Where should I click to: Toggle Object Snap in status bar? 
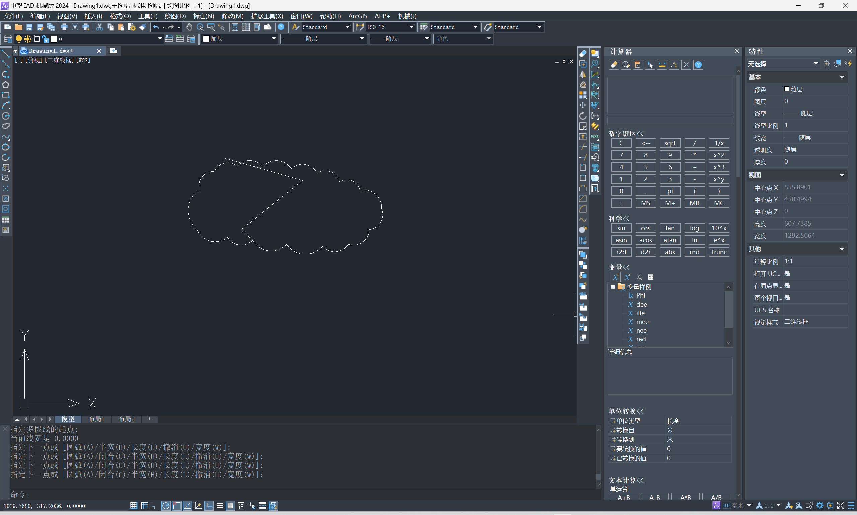click(177, 506)
